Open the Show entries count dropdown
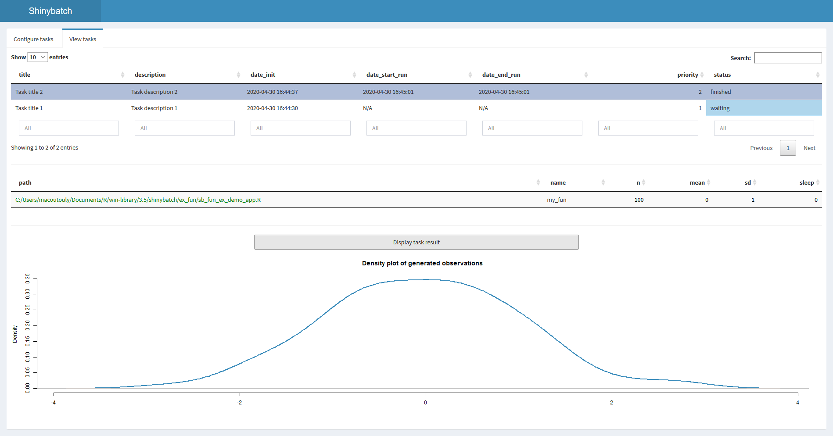 pyautogui.click(x=38, y=57)
